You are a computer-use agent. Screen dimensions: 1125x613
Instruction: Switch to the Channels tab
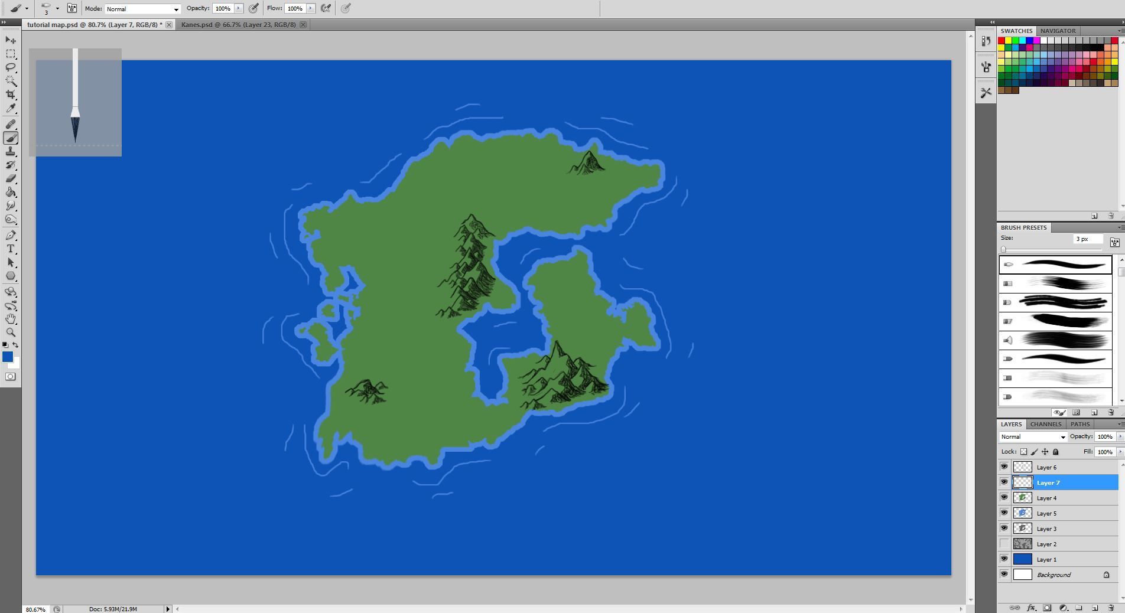[1046, 424]
